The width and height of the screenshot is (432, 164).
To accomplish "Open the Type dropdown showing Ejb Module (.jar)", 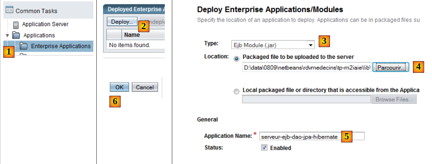I will coord(273,44).
